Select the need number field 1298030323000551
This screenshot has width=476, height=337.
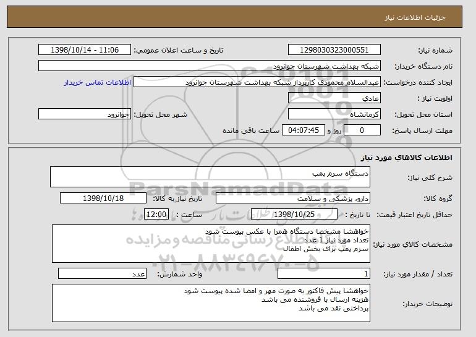point(334,50)
